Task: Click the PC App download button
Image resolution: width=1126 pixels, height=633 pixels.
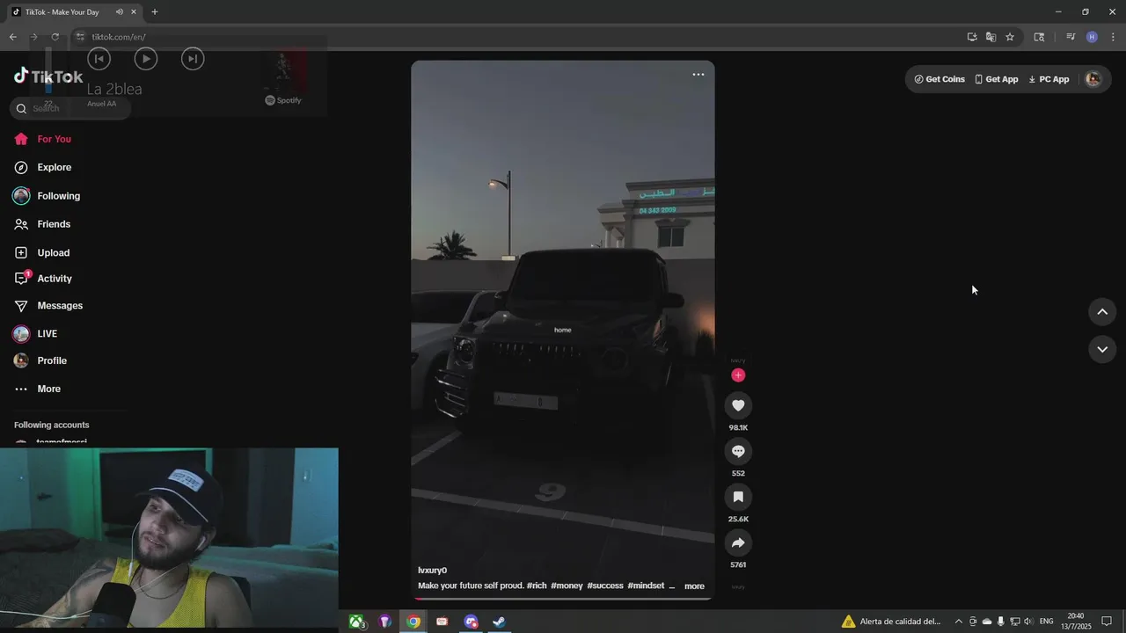Action: pyautogui.click(x=1049, y=79)
